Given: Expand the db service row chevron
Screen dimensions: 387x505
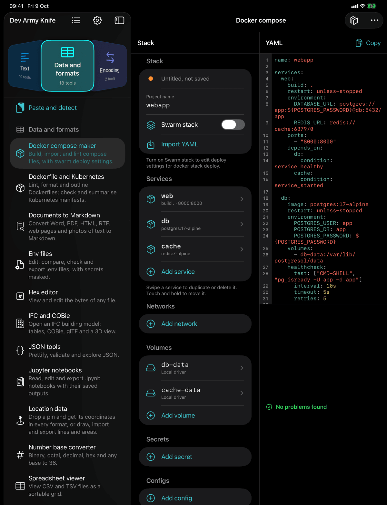Looking at the screenshot, I should [242, 224].
